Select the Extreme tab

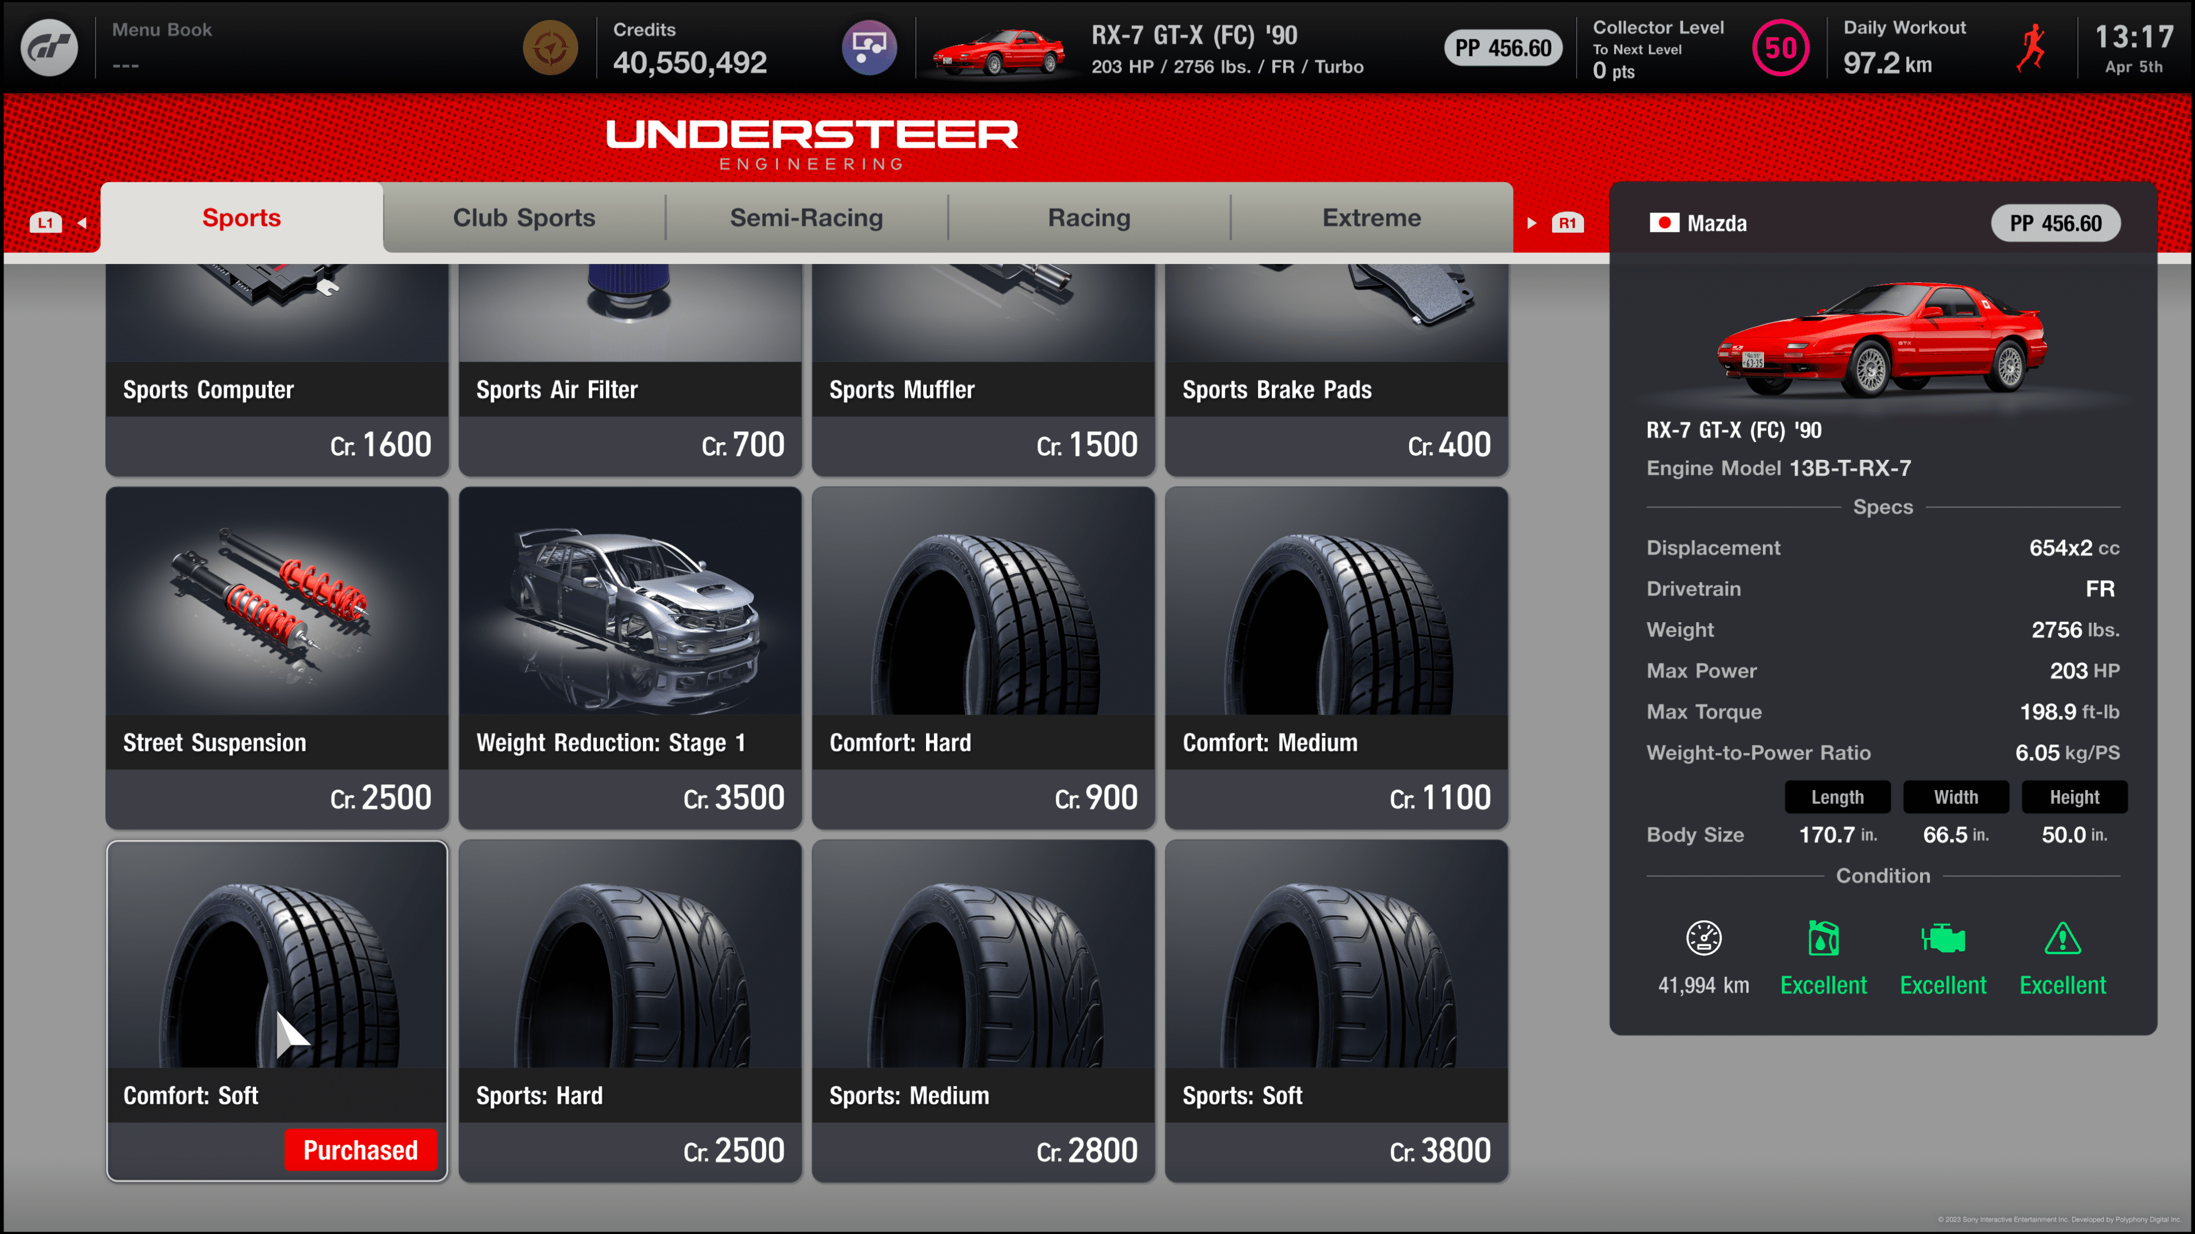coord(1371,218)
